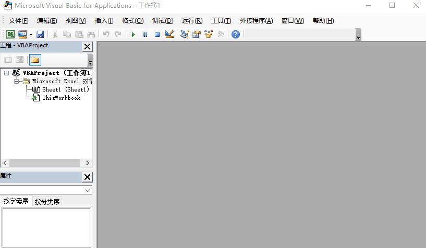Close the 属性 properties panel
The height and width of the screenshot is (248, 426).
point(88,177)
